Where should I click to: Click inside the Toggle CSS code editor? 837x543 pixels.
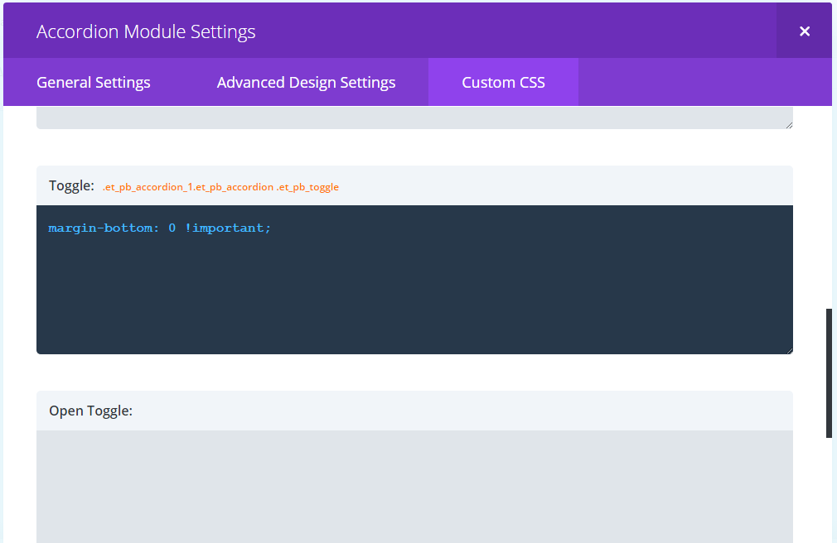414,280
